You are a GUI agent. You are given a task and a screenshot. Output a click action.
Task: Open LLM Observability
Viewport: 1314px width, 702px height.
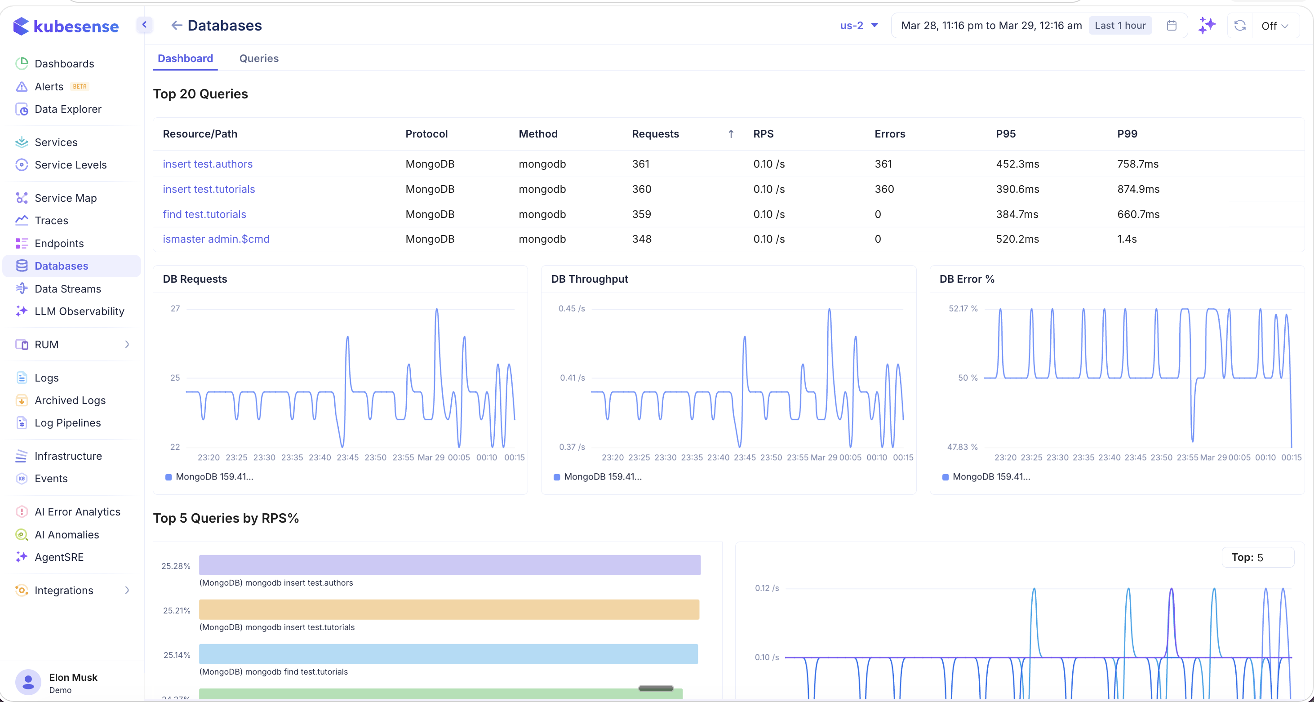pyautogui.click(x=80, y=311)
